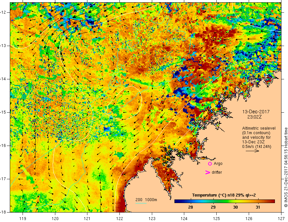288x222 pixels.
Task: Click the '-16' latitude axis label
Action: pyautogui.click(x=3, y=145)
